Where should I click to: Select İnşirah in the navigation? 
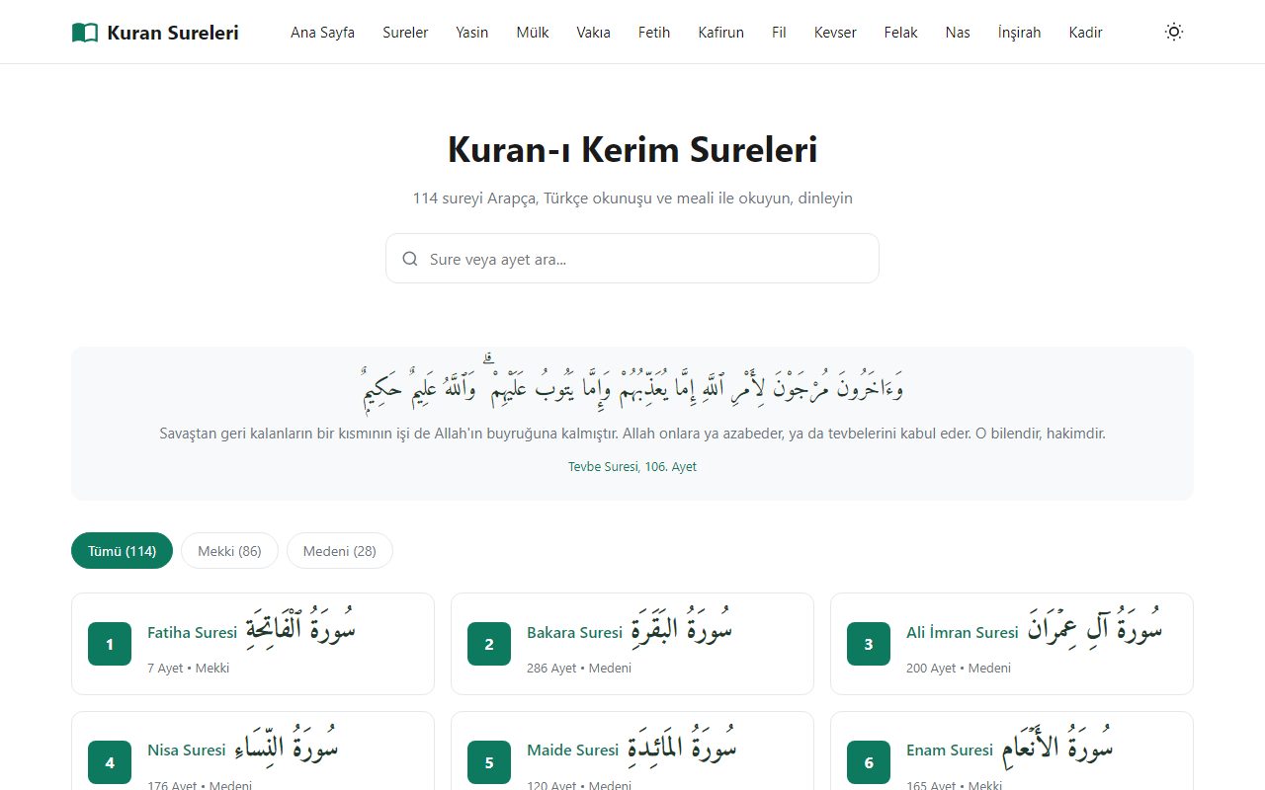1020,33
